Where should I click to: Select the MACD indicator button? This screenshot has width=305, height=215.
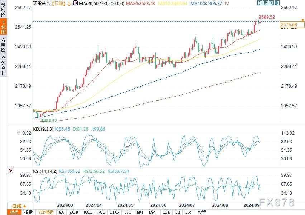click(73, 212)
